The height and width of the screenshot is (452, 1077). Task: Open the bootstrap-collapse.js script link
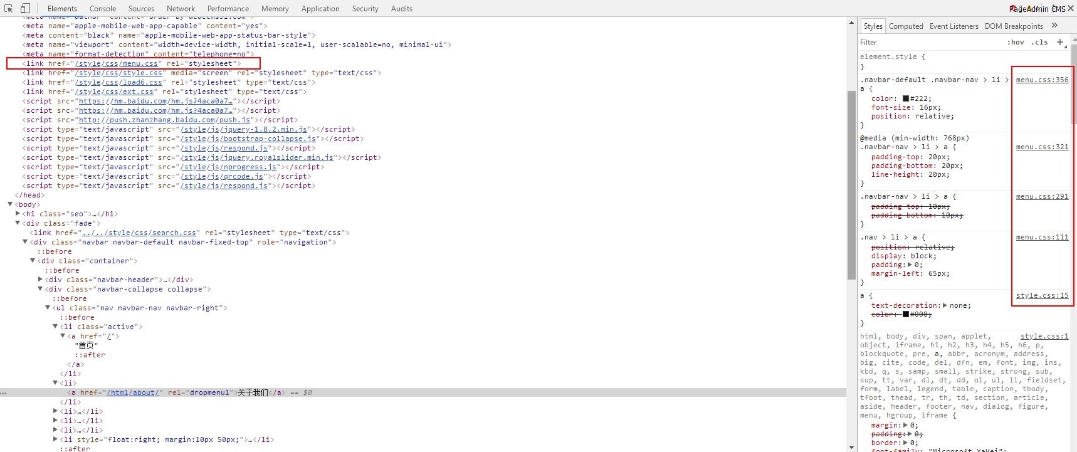[248, 139]
